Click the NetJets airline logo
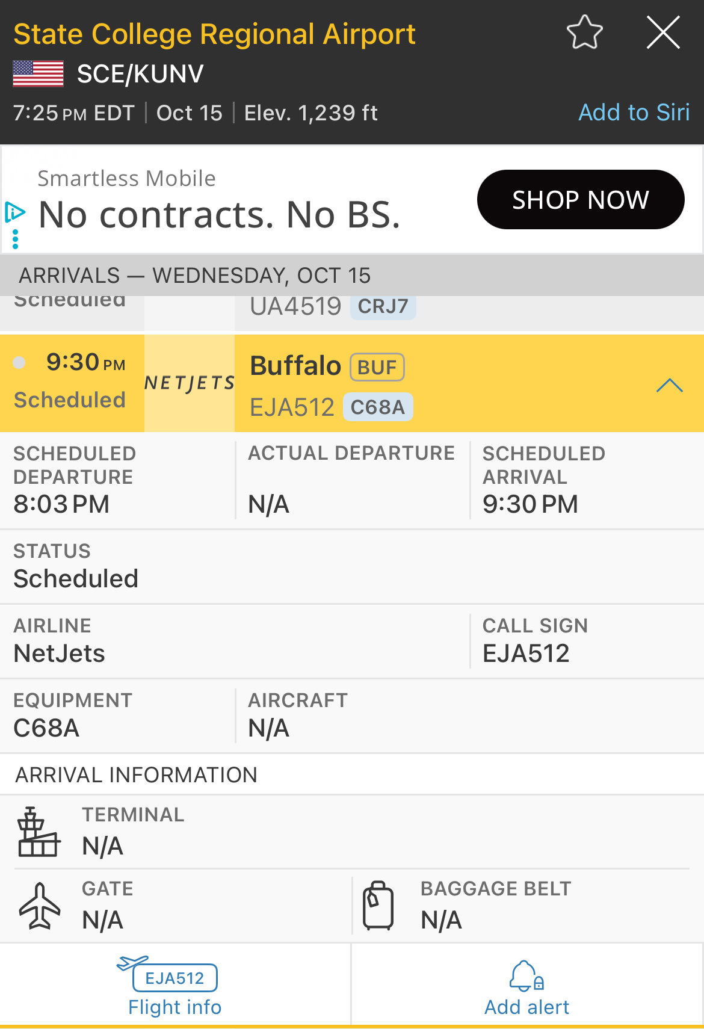 pyautogui.click(x=190, y=383)
